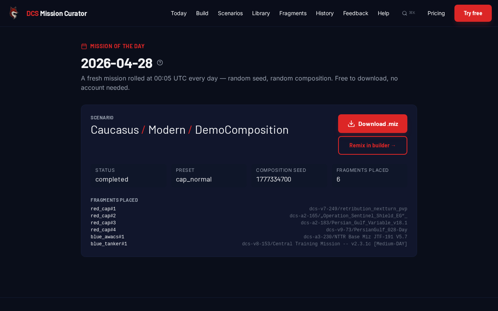View the History page
498x311 pixels.
click(x=325, y=13)
